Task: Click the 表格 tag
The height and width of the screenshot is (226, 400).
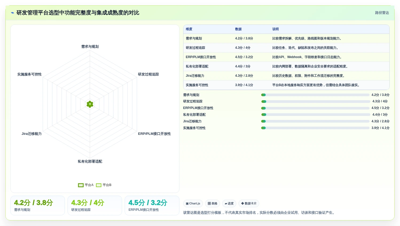Action: [x=213, y=204]
